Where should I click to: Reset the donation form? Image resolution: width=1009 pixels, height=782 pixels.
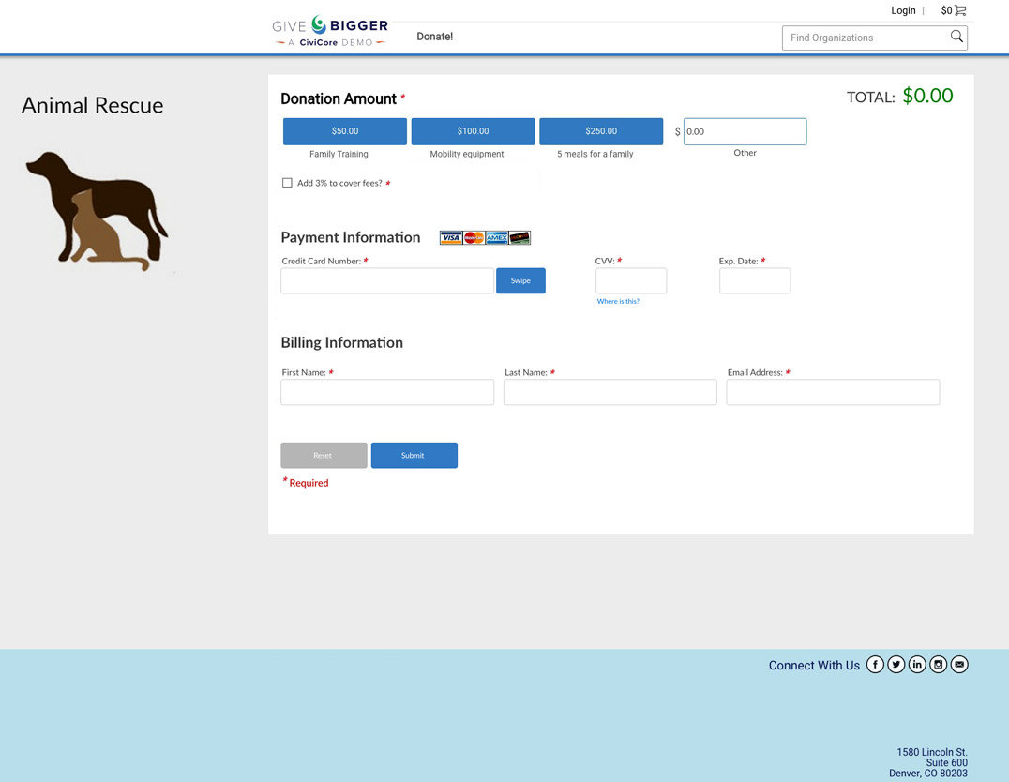pyautogui.click(x=324, y=456)
